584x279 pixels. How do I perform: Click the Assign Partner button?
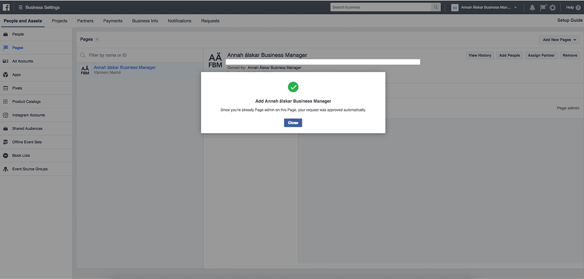coord(541,55)
